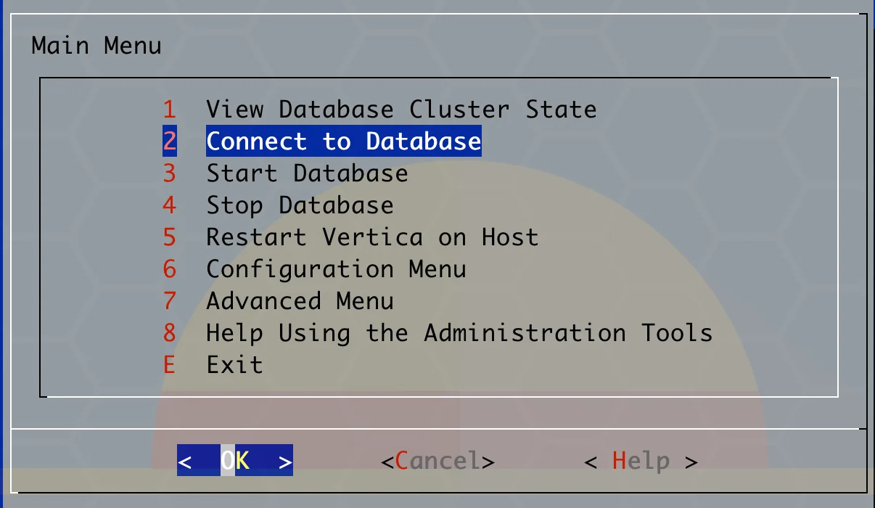Pick the Stop Database menu entry
The width and height of the screenshot is (875, 508).
(300, 205)
